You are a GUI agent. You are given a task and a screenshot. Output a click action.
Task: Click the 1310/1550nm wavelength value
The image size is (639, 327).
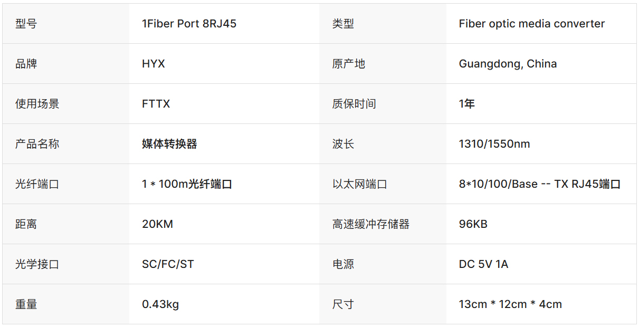pyautogui.click(x=494, y=144)
